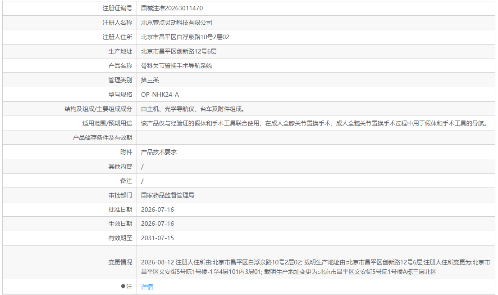
Task: Click the 生产地址 label
Action: pyautogui.click(x=120, y=51)
